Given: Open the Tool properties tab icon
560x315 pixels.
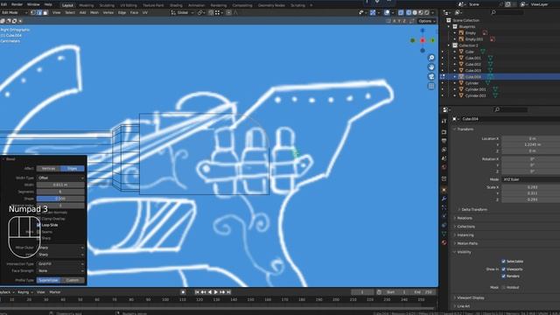Looking at the screenshot, I should pos(444,122).
